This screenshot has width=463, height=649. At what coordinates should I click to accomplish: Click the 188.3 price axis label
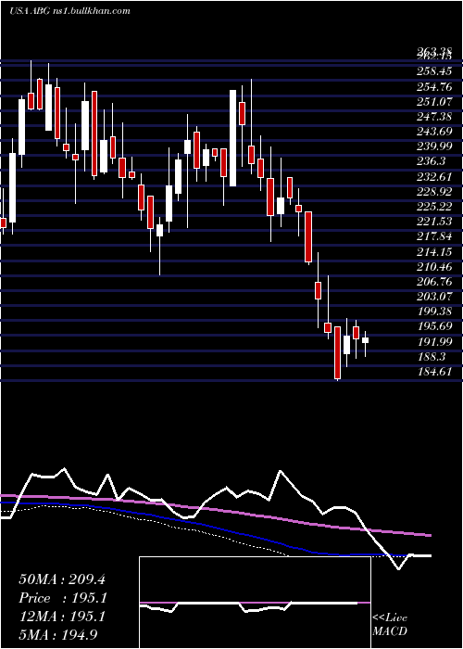coord(431,358)
